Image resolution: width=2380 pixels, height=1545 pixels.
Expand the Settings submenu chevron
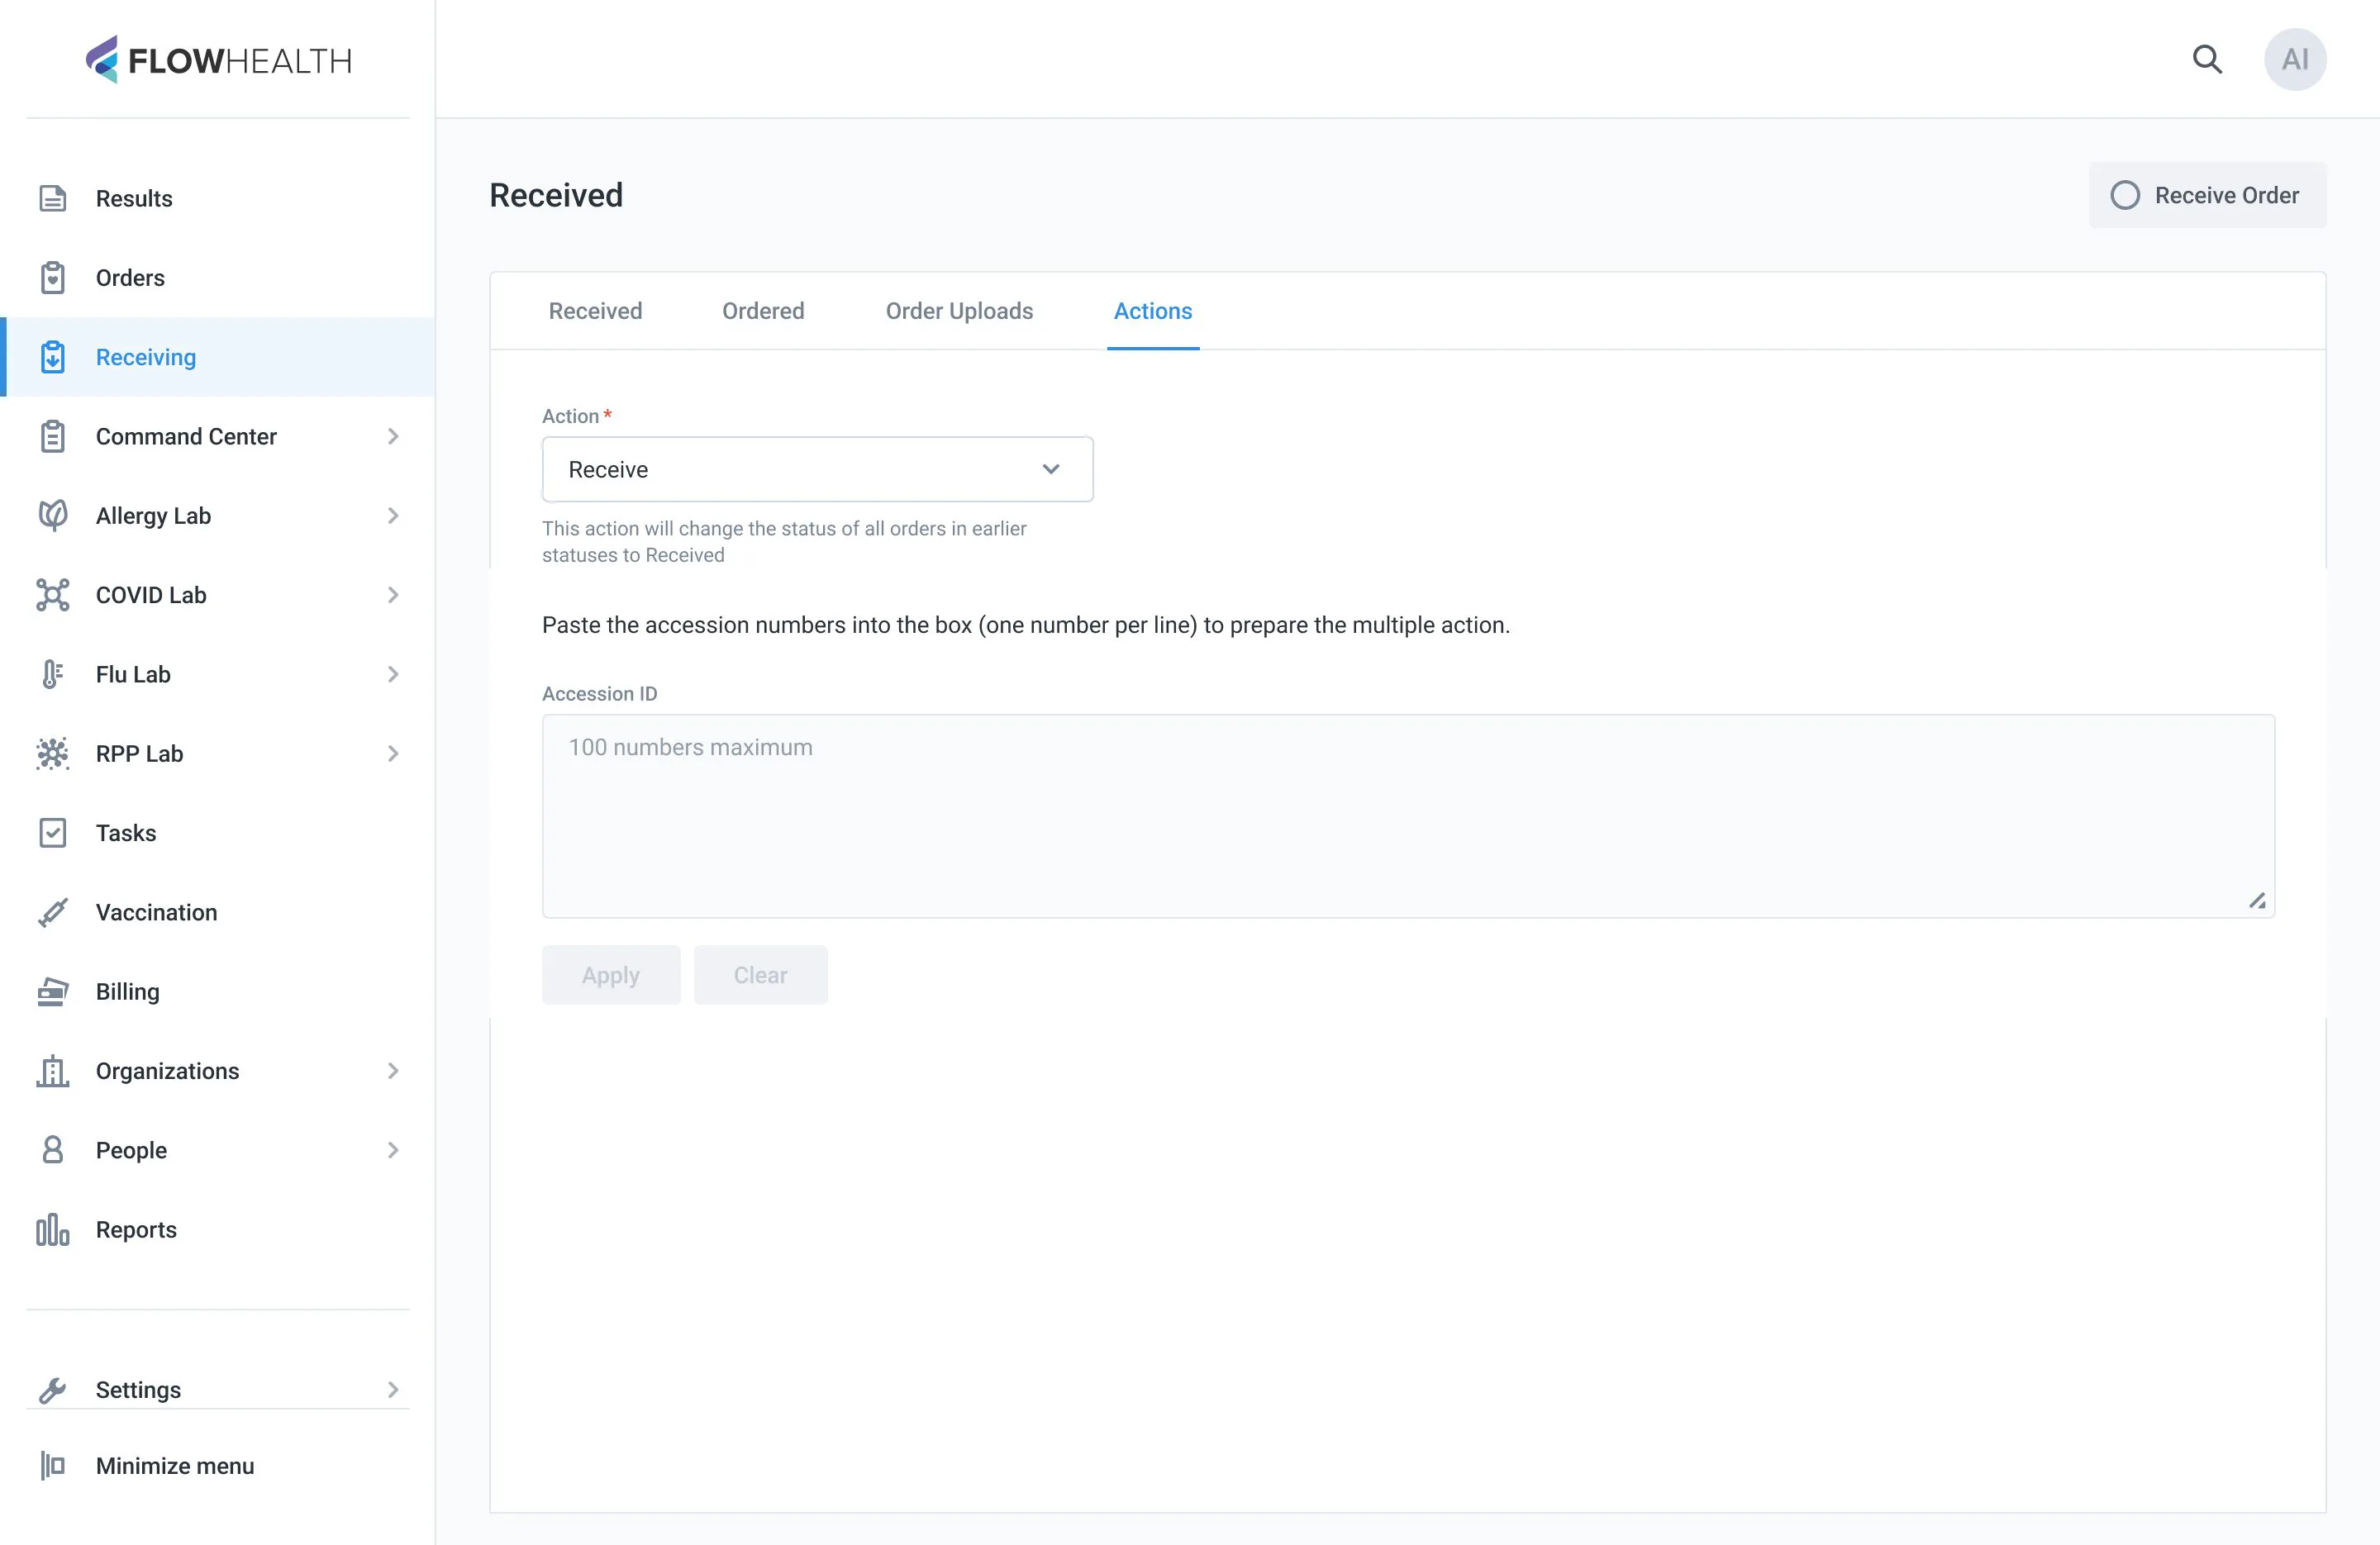coord(393,1390)
